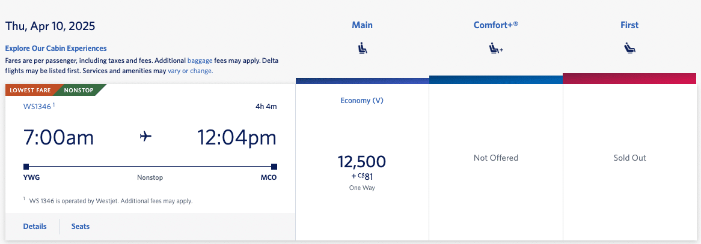Click the Main cabin seat icon
The height and width of the screenshot is (244, 701).
coord(362,49)
